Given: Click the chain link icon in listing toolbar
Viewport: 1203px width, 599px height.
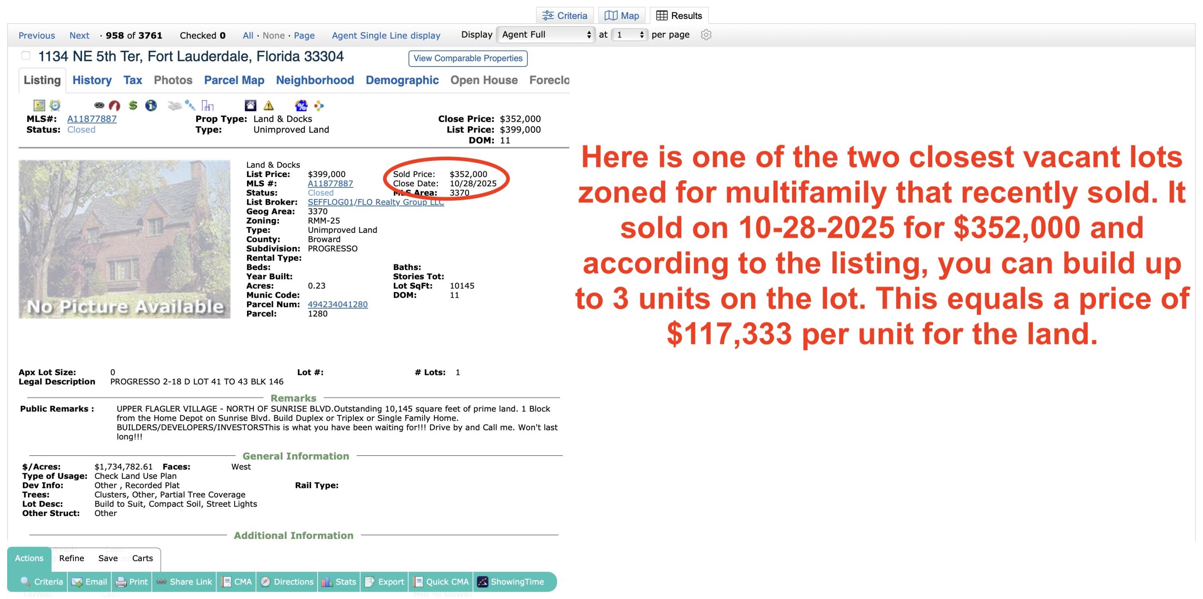Looking at the screenshot, I should click(99, 105).
